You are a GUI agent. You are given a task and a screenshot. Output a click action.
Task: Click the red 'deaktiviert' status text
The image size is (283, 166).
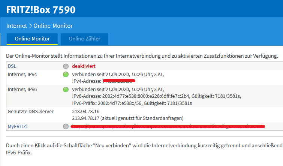tap(84, 66)
